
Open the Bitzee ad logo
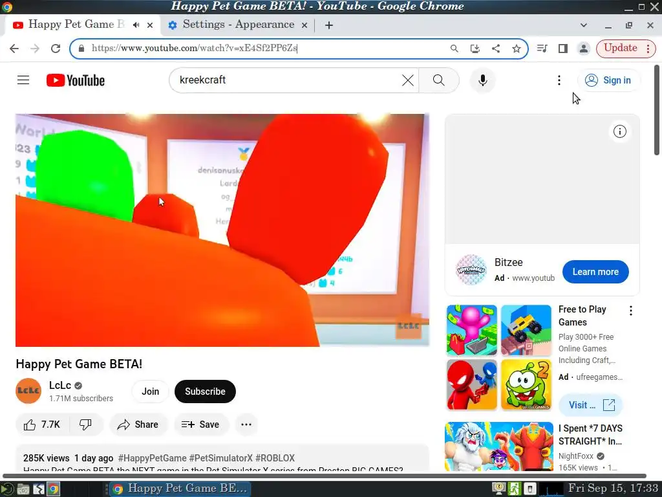pos(471,270)
